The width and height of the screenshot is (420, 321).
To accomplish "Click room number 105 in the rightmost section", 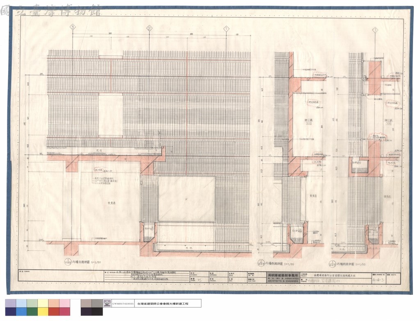I will (x=390, y=124).
